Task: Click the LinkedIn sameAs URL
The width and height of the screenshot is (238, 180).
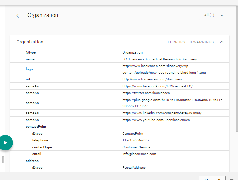Action: [x=162, y=113]
